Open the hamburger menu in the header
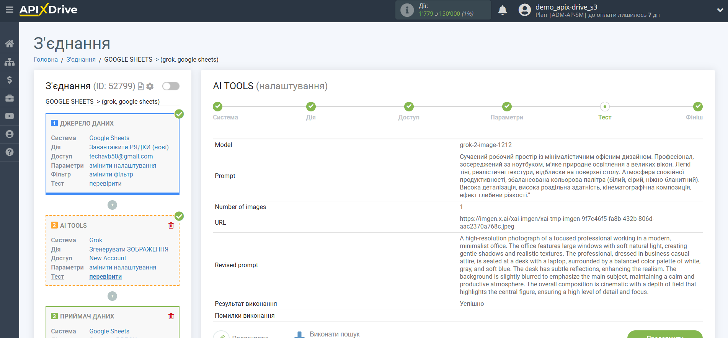Image resolution: width=728 pixels, height=338 pixels. (10, 10)
